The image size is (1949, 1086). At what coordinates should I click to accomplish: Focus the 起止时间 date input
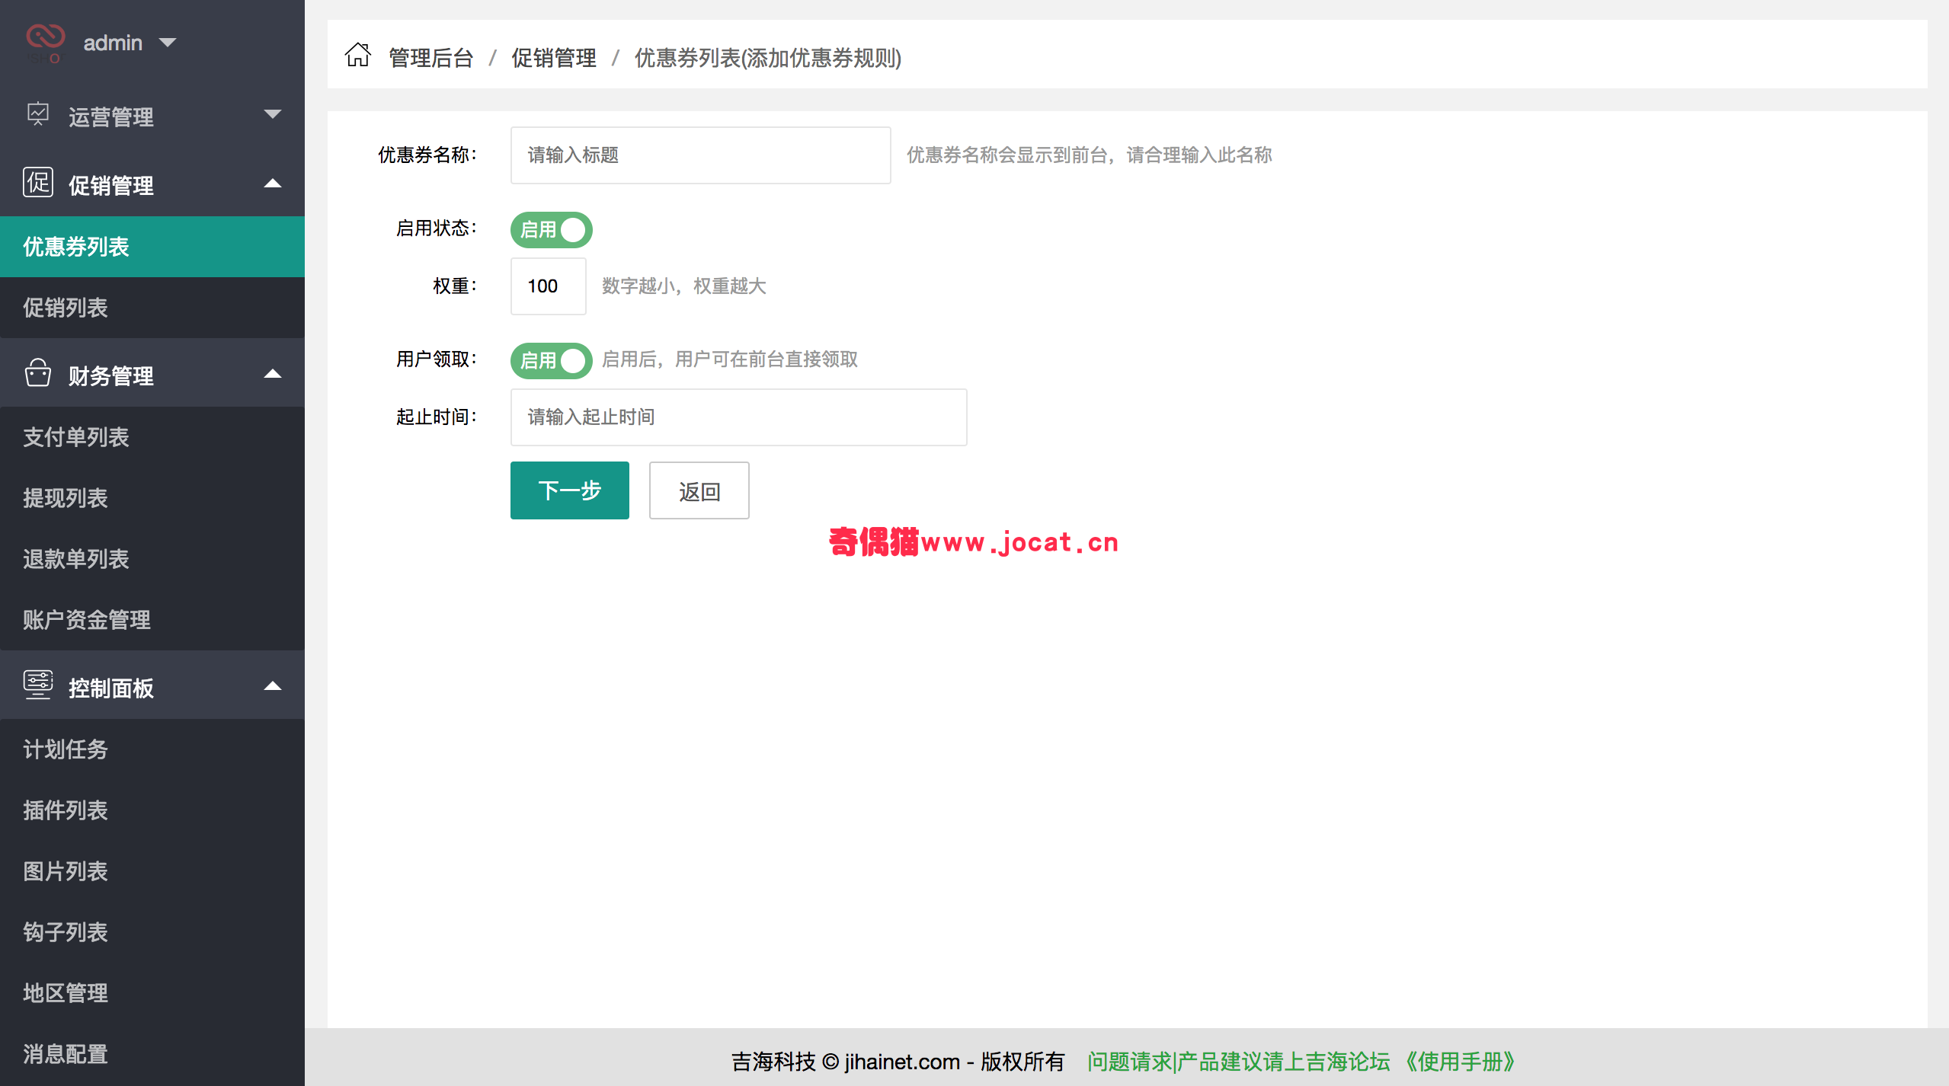tap(739, 417)
